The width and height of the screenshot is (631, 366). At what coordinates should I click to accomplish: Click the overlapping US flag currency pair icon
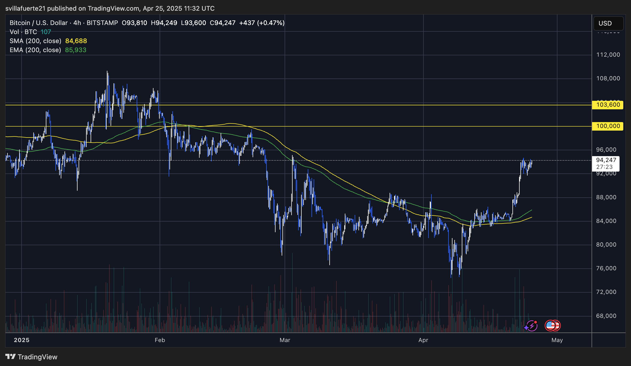tap(553, 326)
